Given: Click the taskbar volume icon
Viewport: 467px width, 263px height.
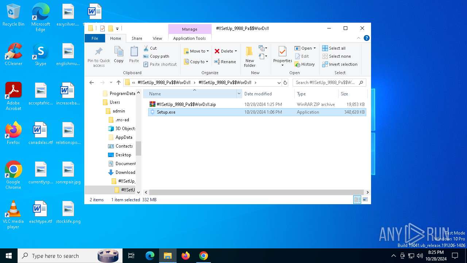Looking at the screenshot, I should click(x=420, y=256).
